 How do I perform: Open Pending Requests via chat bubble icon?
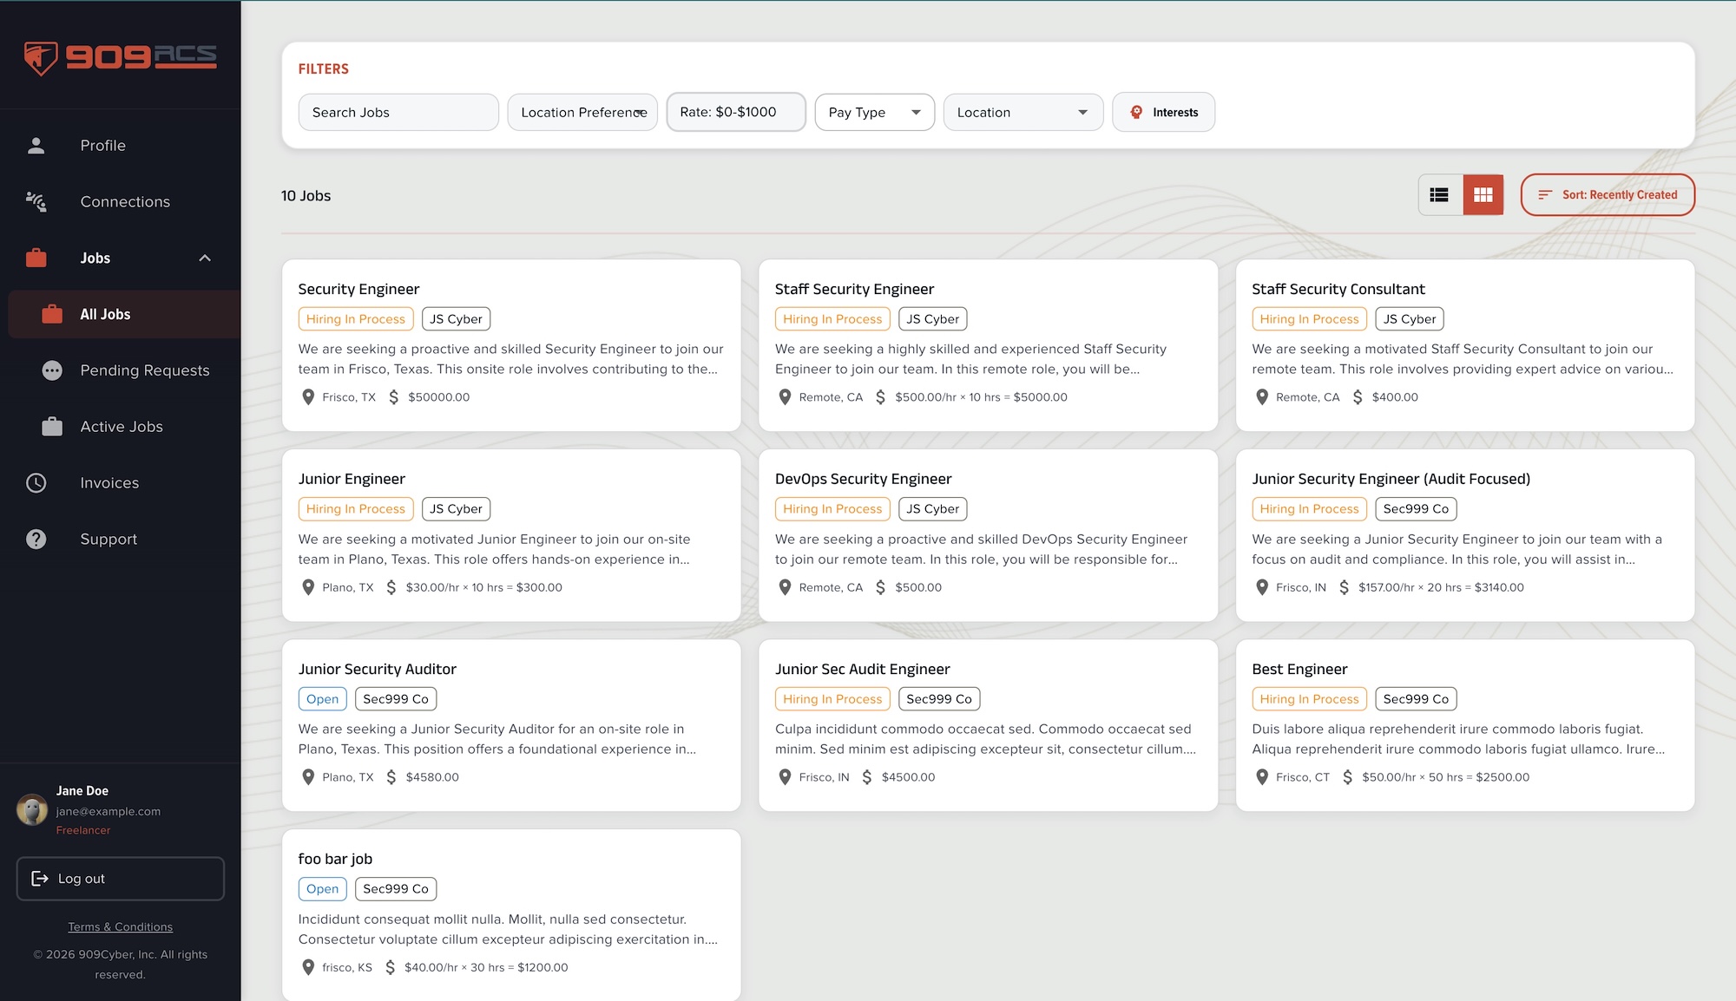point(53,370)
